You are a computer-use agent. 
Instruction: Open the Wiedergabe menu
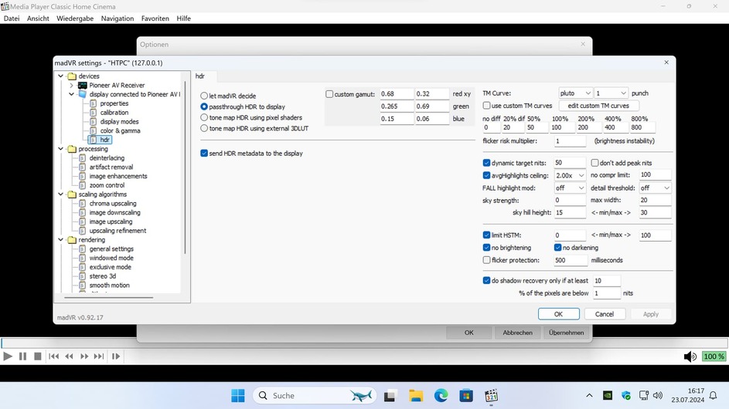coord(75,19)
